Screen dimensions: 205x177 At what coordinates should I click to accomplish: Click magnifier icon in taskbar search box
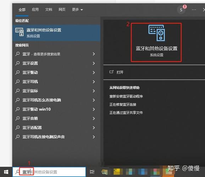[17, 172]
